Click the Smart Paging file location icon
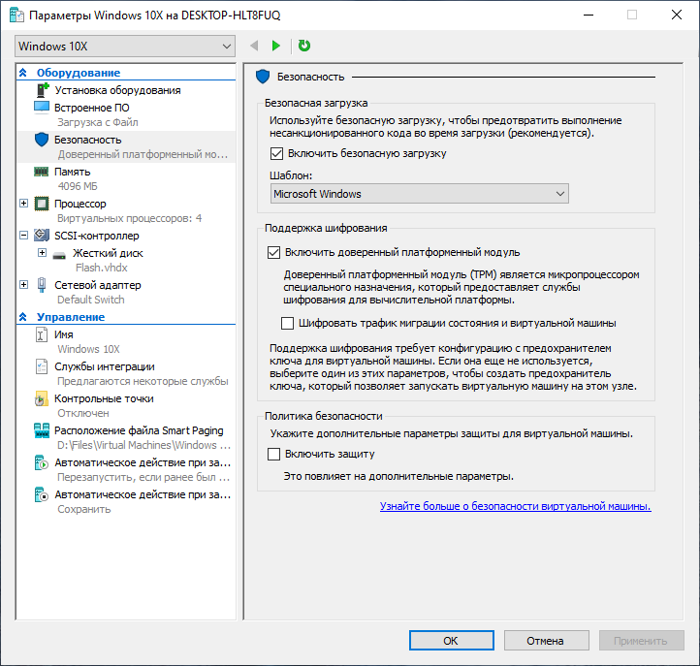Image resolution: width=700 pixels, height=666 pixels. coord(42,430)
